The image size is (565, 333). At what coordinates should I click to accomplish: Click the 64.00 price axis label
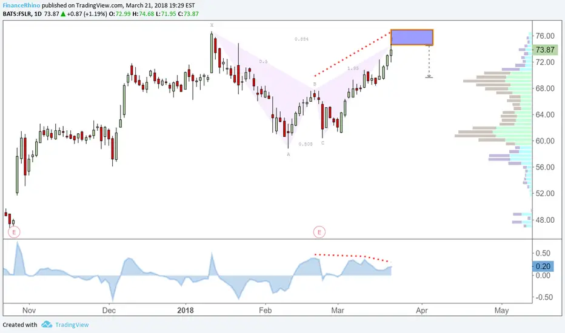(545, 114)
